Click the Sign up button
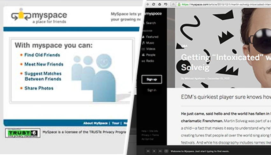The width and height of the screenshot is (271, 155). click(x=151, y=79)
